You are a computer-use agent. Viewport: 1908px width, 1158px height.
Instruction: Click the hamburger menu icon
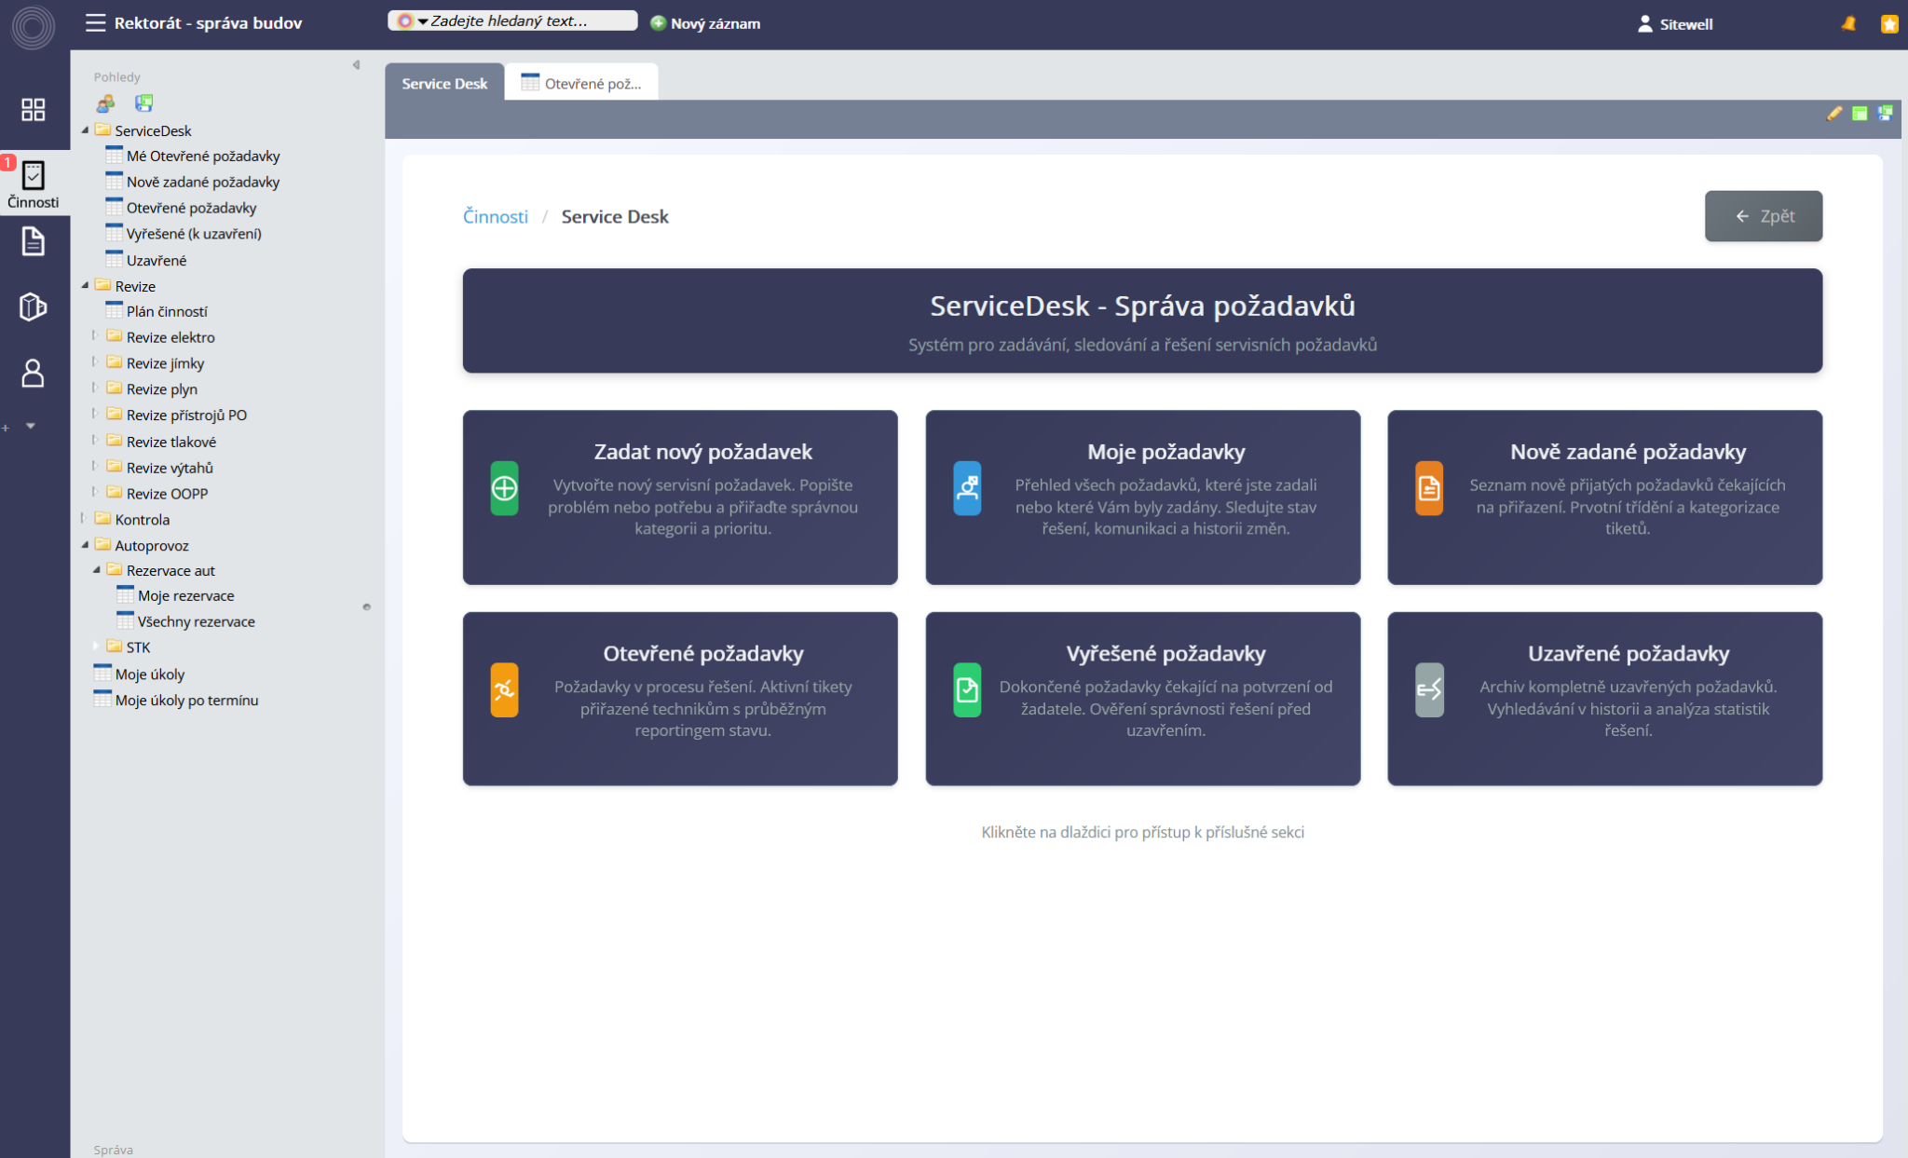point(95,22)
